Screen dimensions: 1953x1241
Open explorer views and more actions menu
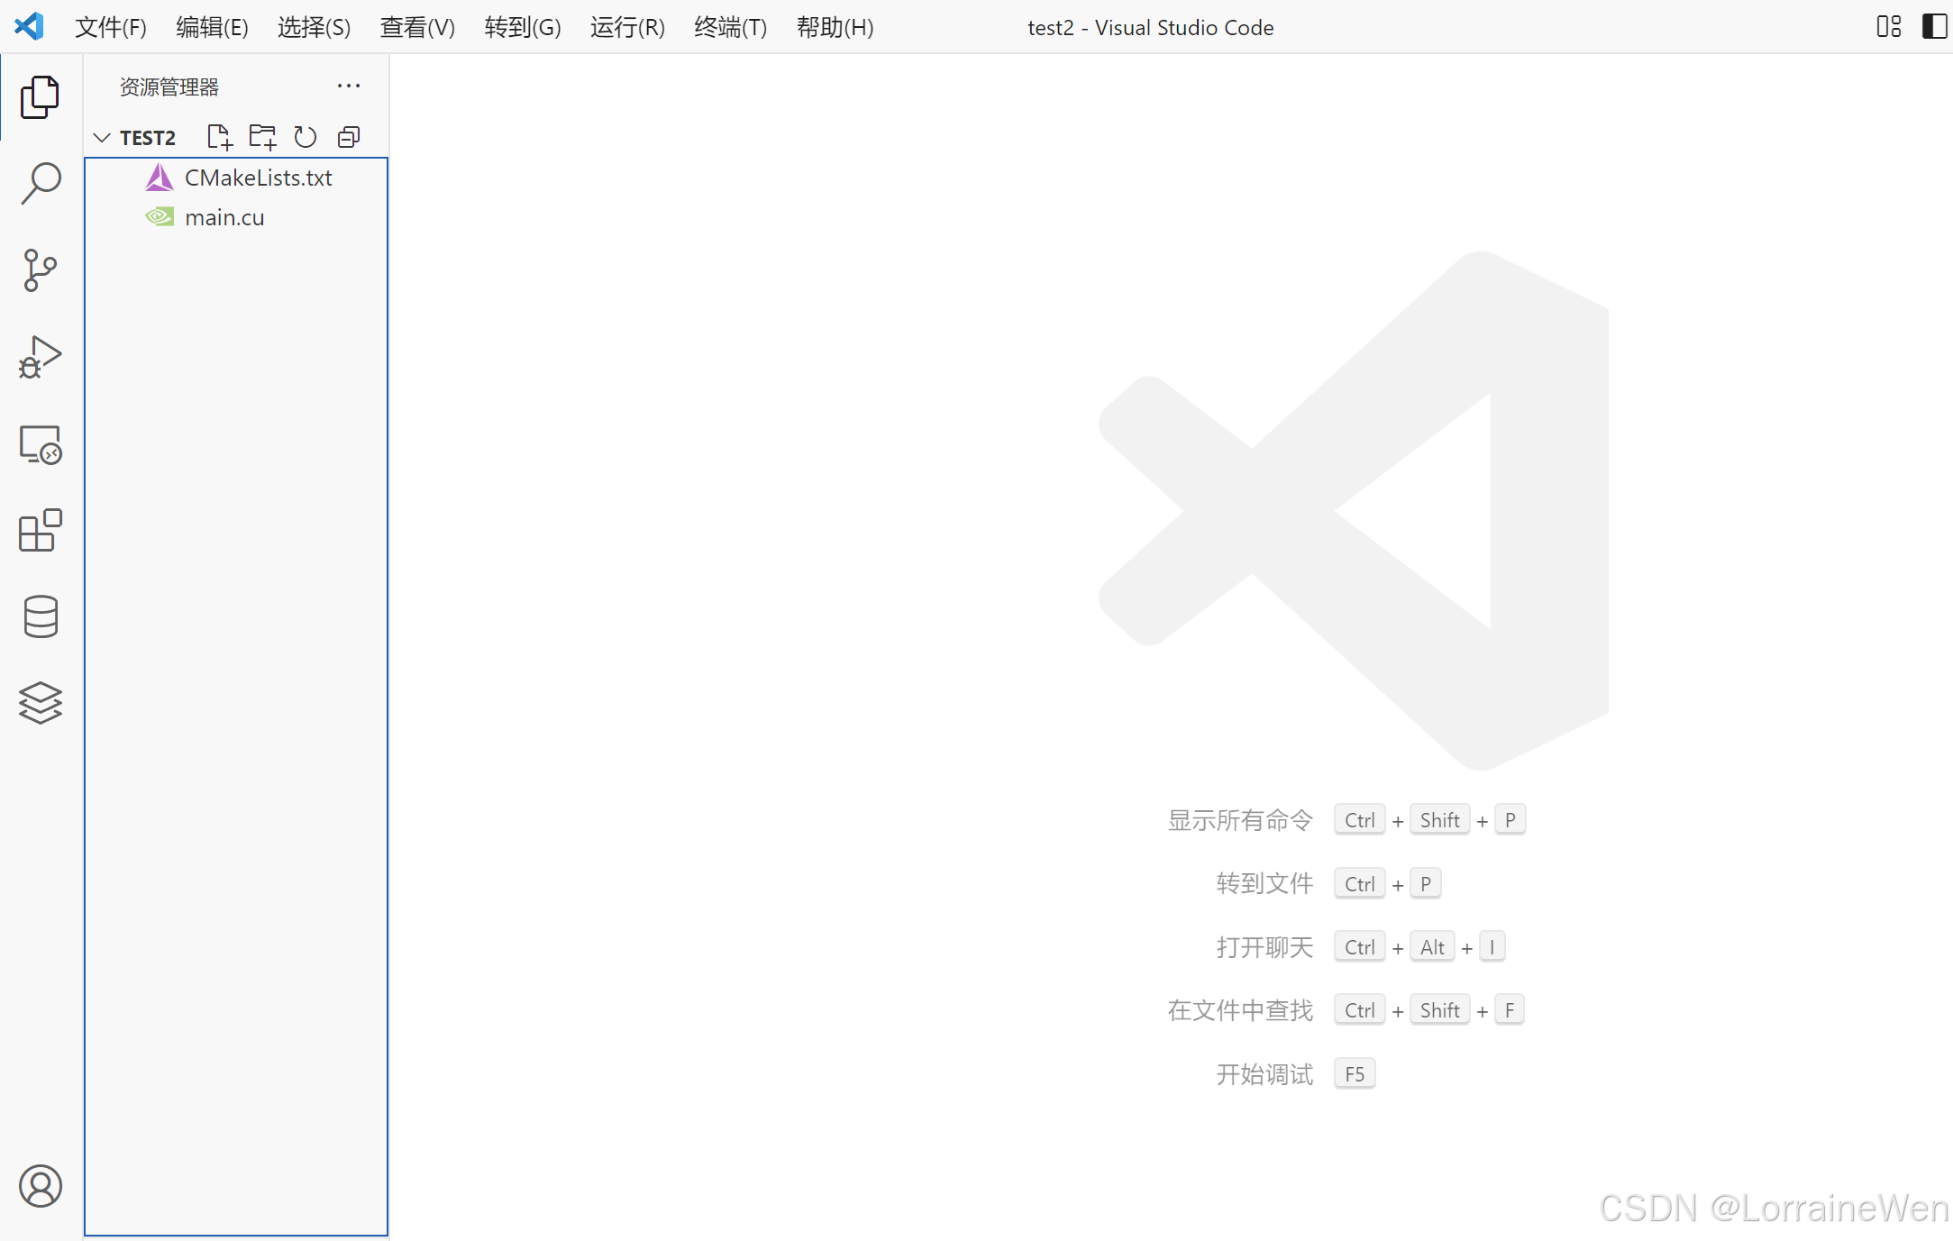tap(349, 87)
